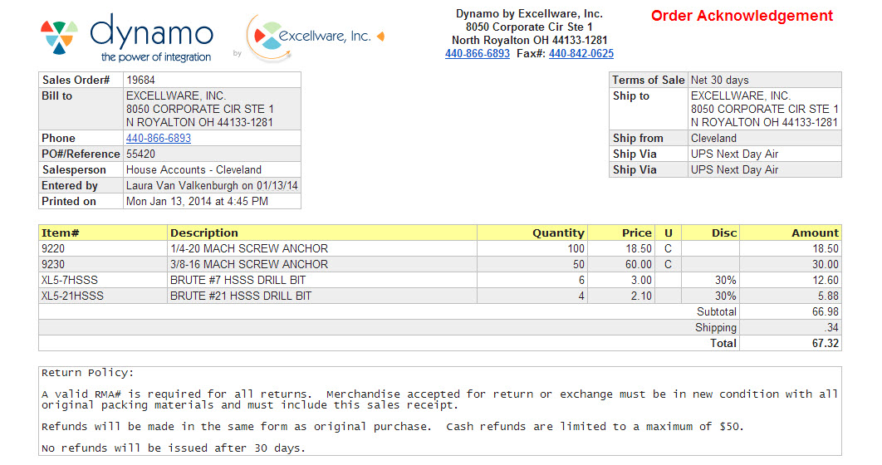Image resolution: width=882 pixels, height=465 pixels.
Task: Select the Disc column header
Action: click(723, 233)
